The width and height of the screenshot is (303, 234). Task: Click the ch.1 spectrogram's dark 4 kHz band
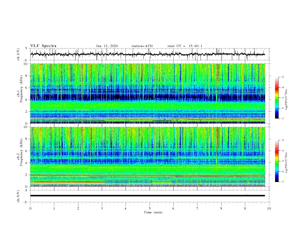pyautogui.click(x=147, y=97)
